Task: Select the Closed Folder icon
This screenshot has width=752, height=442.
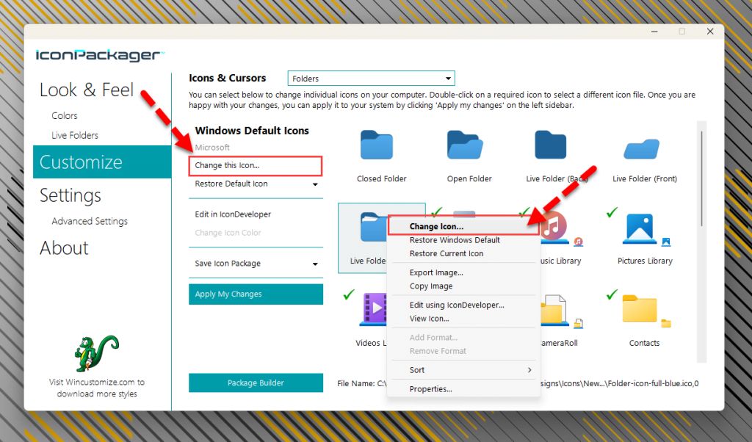Action: tap(377, 145)
